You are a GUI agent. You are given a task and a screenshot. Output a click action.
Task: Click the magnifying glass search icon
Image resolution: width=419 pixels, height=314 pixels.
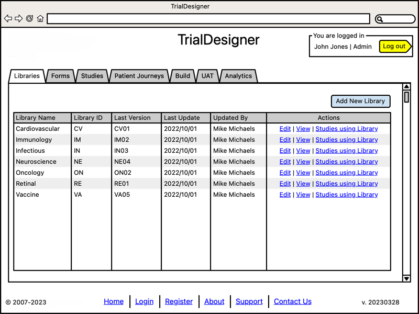(x=380, y=19)
